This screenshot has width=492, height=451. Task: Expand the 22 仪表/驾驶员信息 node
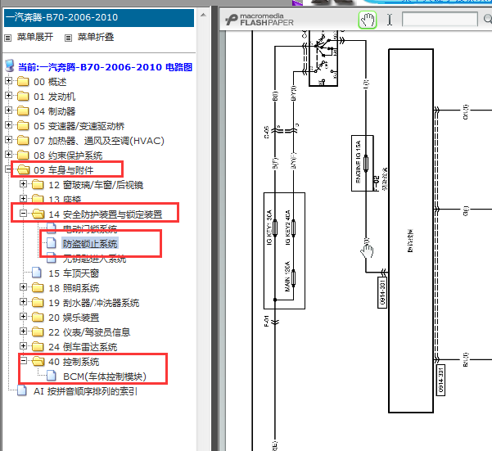coord(23,331)
